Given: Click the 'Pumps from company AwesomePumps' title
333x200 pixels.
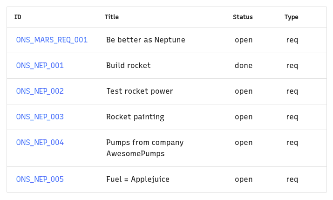Looking at the screenshot, I should coord(145,148).
